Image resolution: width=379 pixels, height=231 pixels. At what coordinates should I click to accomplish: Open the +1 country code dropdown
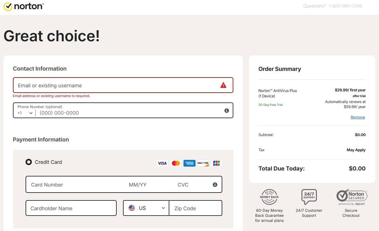click(x=25, y=113)
